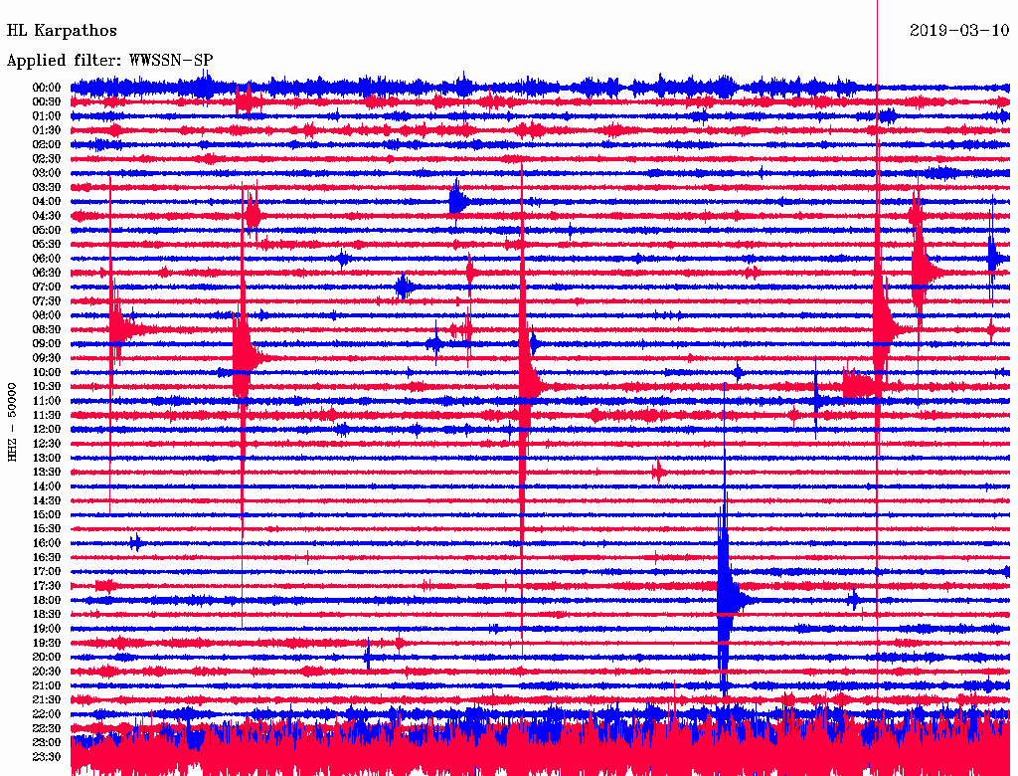Select the 09:30 time label
Screen dimensions: 1018x776
47,358
